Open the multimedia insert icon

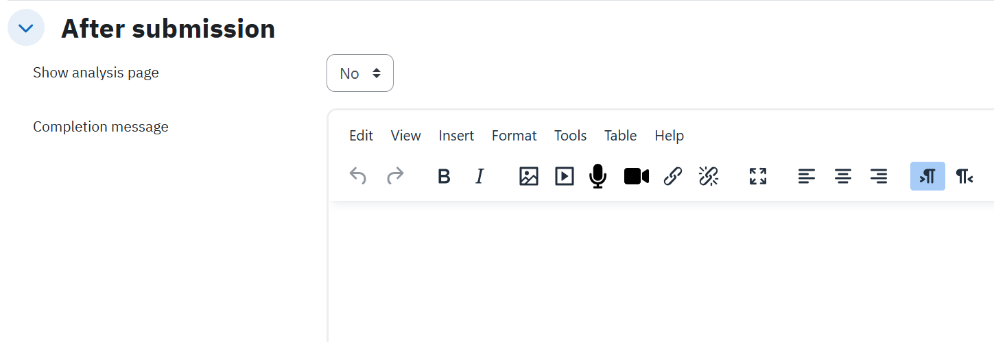tap(565, 176)
